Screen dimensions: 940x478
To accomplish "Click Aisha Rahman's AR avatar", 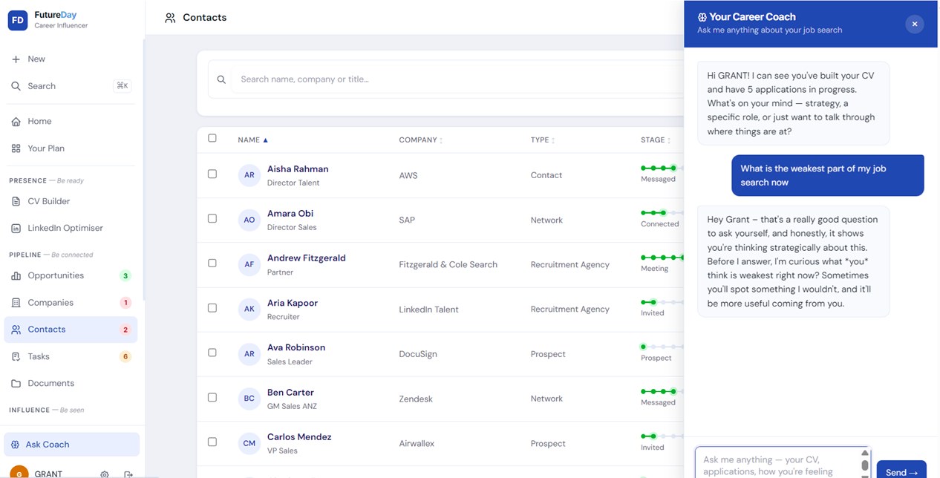I will click(249, 176).
